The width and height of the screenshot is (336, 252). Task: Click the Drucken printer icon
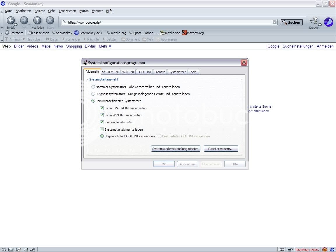click(314, 21)
